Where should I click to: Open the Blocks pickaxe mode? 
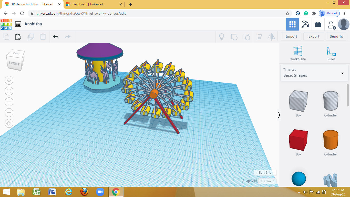pyautogui.click(x=305, y=24)
